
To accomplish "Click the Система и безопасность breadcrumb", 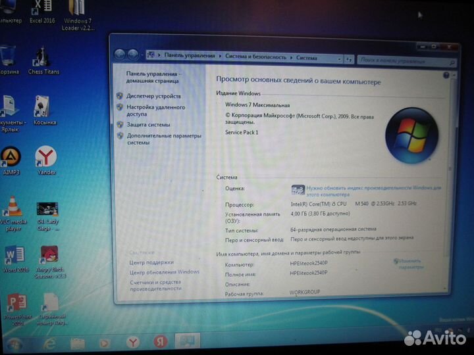I will pos(255,57).
